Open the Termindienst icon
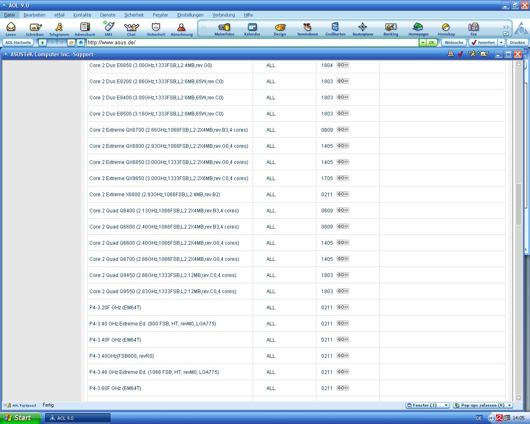Viewport: 530px width, 424px height. click(307, 29)
